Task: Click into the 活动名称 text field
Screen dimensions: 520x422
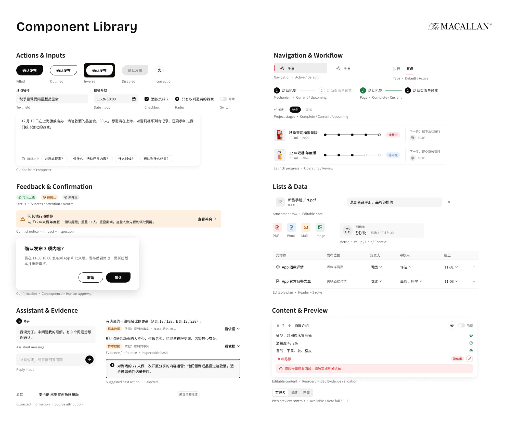Action: [x=52, y=99]
